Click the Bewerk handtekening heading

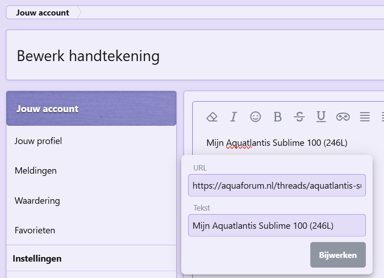88,56
